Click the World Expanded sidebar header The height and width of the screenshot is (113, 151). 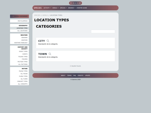[x=20, y=16]
